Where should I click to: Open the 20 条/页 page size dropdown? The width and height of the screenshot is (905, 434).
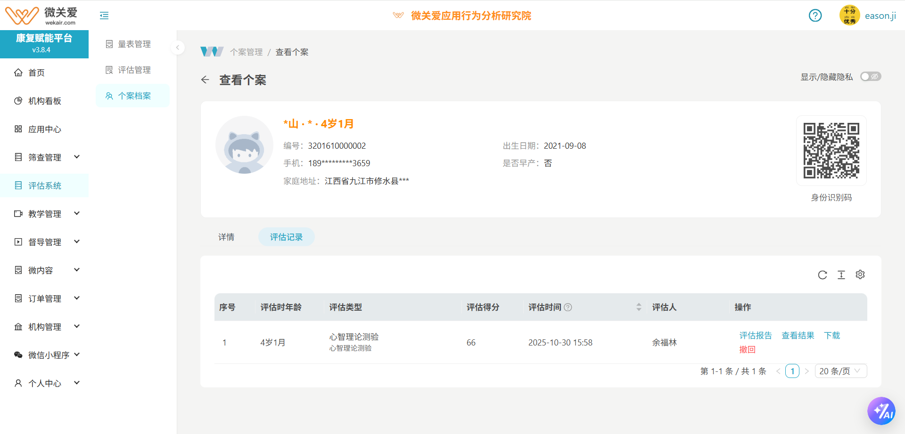click(x=840, y=371)
